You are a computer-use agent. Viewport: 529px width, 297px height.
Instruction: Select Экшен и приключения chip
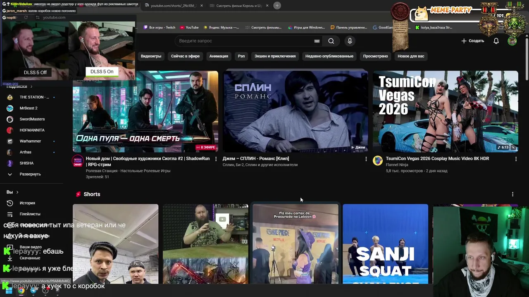click(275, 56)
